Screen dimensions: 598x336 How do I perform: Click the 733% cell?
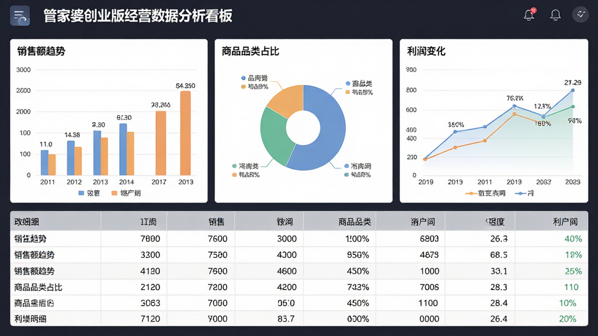(x=358, y=287)
